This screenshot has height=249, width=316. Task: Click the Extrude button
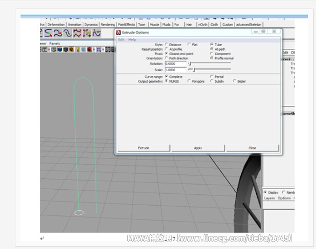[x=144, y=148]
